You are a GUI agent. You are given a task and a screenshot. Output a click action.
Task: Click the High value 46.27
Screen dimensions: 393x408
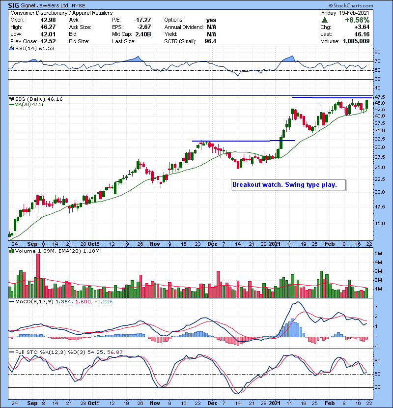pos(48,27)
